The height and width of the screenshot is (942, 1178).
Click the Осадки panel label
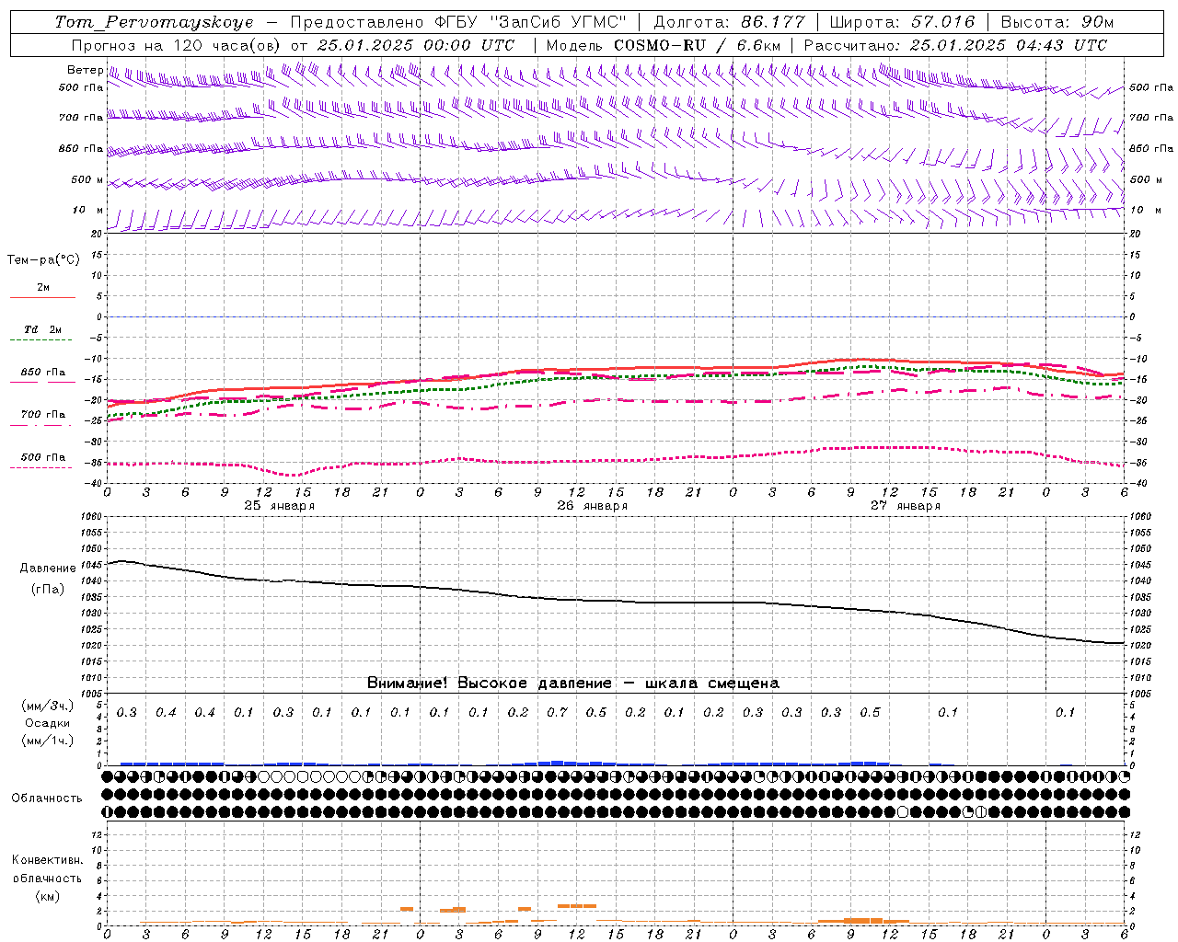[x=47, y=723]
